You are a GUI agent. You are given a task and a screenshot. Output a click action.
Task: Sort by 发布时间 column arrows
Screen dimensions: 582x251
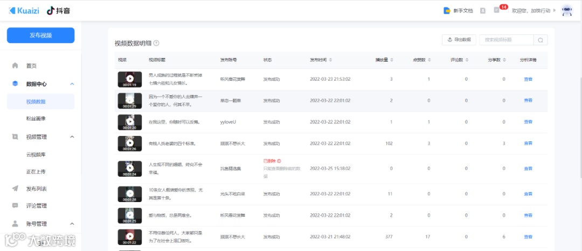coord(330,60)
